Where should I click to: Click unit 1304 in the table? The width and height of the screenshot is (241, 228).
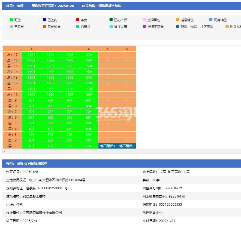click(x=89, y=77)
